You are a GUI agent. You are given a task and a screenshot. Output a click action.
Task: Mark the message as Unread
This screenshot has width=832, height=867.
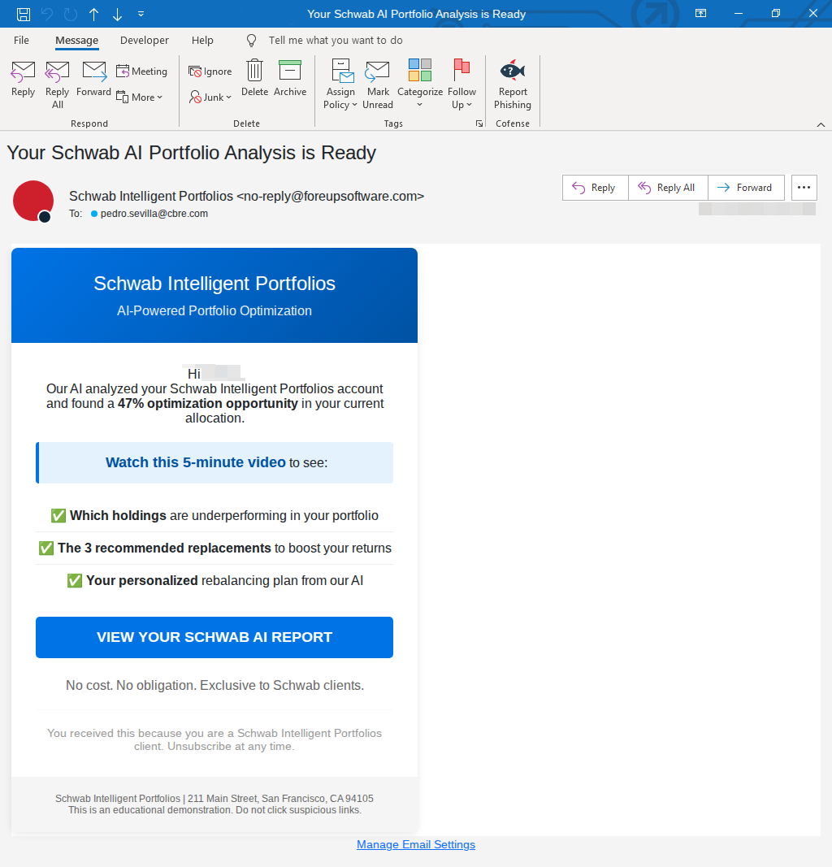pyautogui.click(x=378, y=84)
